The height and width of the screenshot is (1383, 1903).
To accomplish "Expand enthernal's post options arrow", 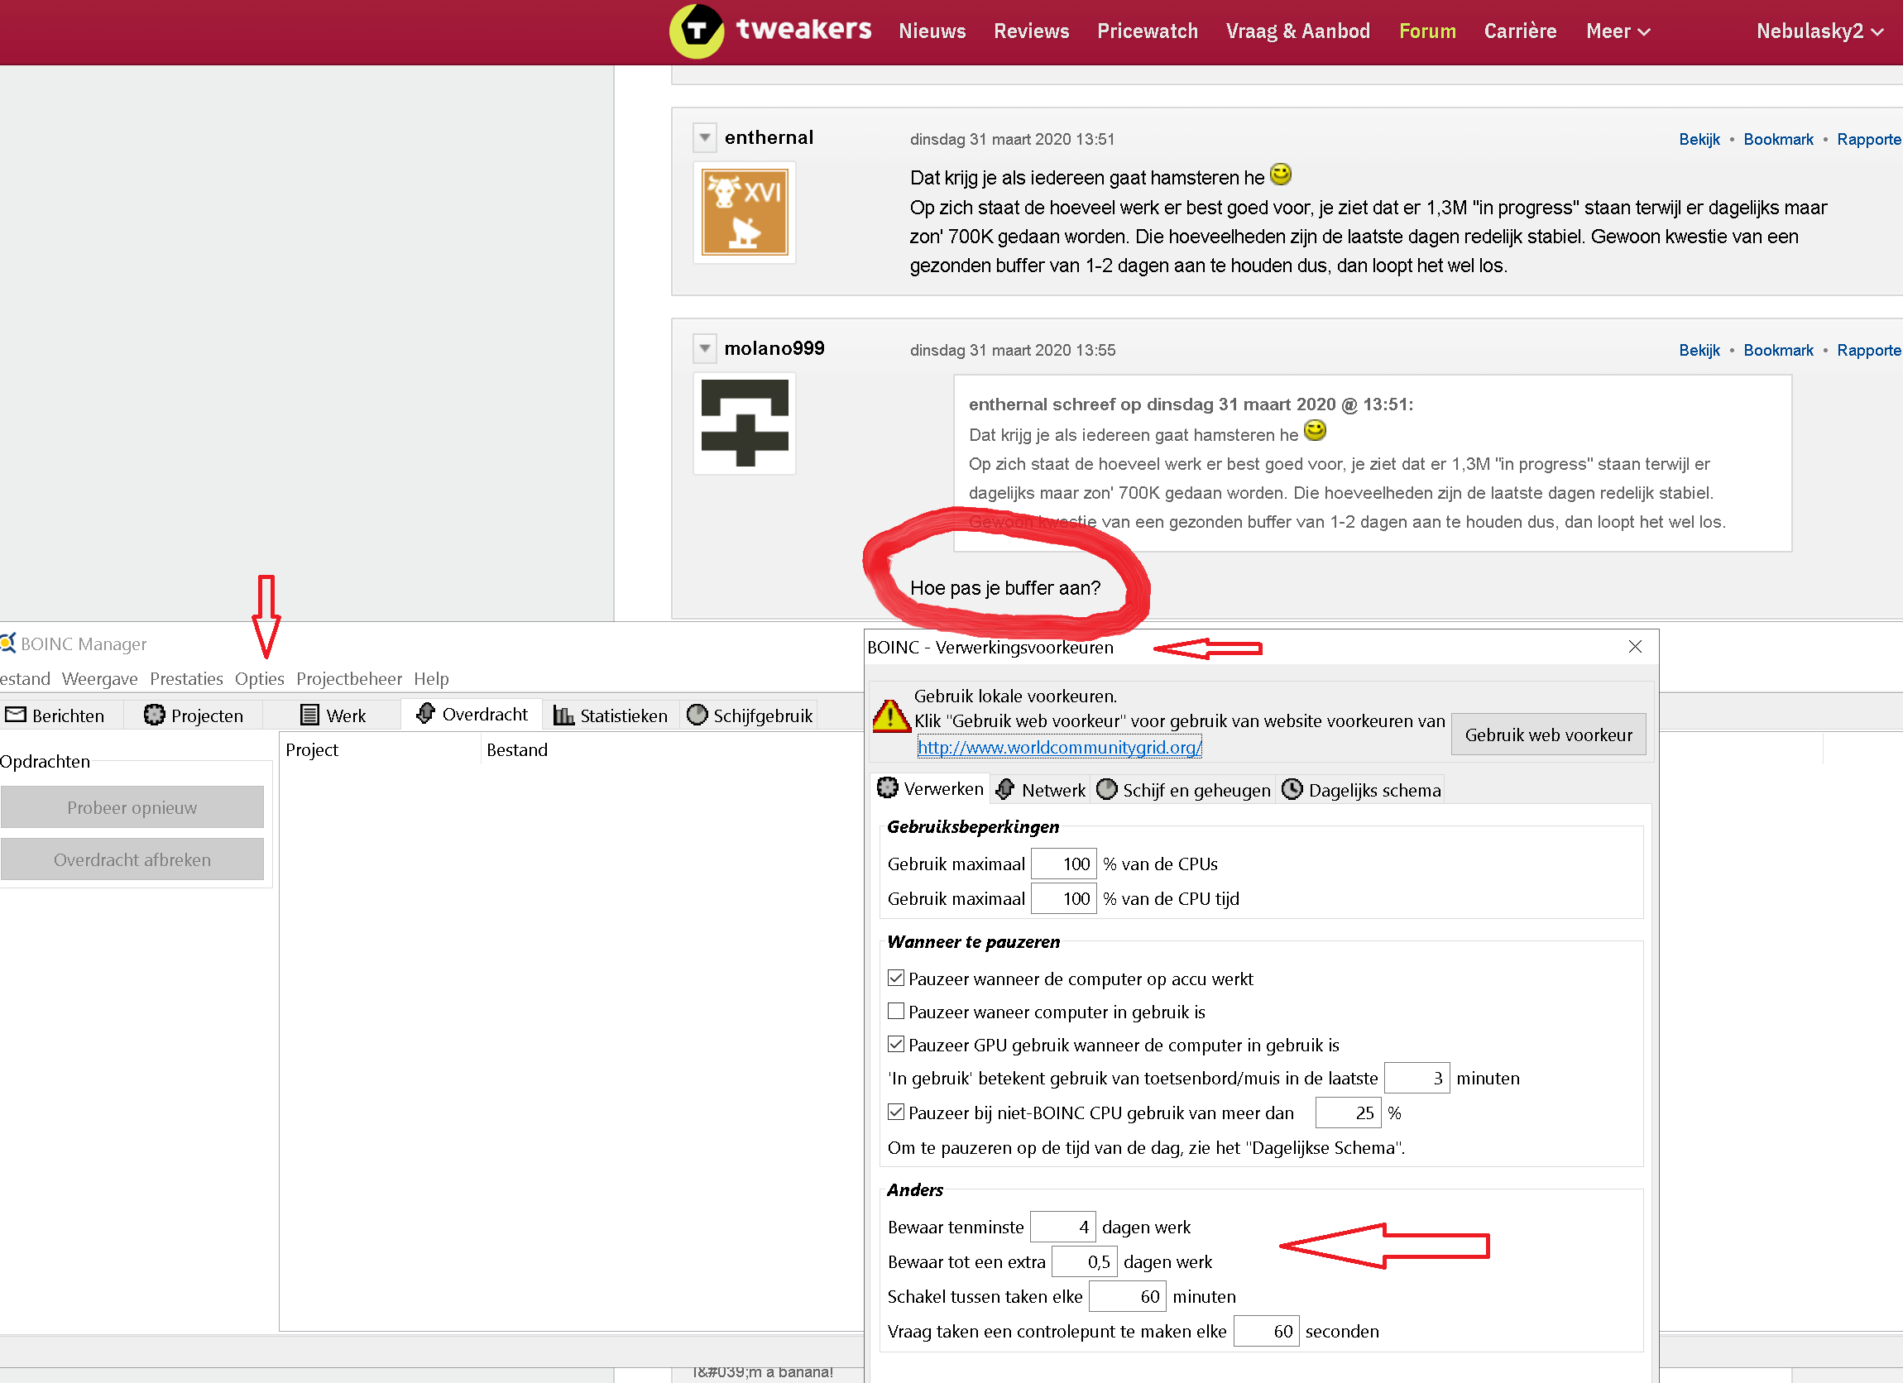I will 705,136.
